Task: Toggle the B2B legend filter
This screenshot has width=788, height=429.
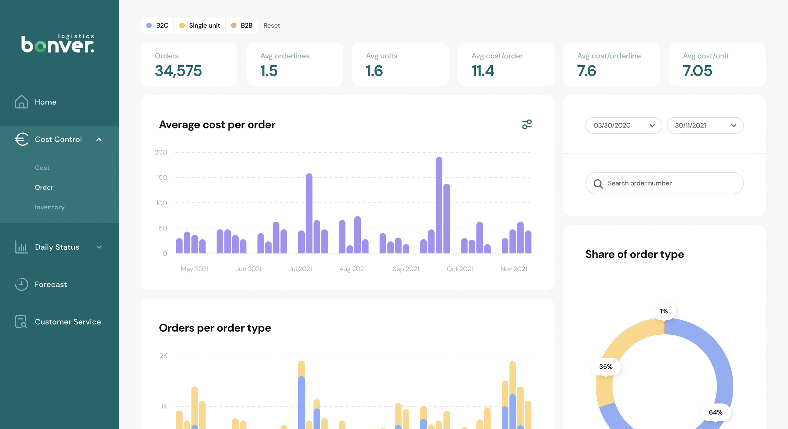Action: [x=242, y=25]
